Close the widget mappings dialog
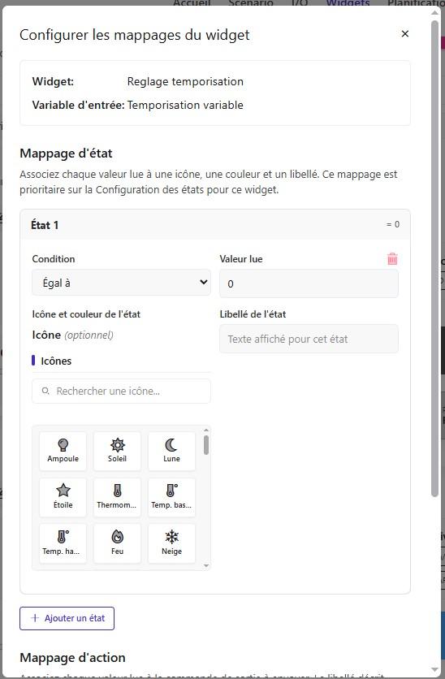Viewport: 445px width, 679px height. pyautogui.click(x=405, y=34)
